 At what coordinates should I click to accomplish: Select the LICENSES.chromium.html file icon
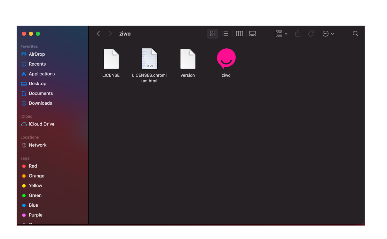click(149, 59)
